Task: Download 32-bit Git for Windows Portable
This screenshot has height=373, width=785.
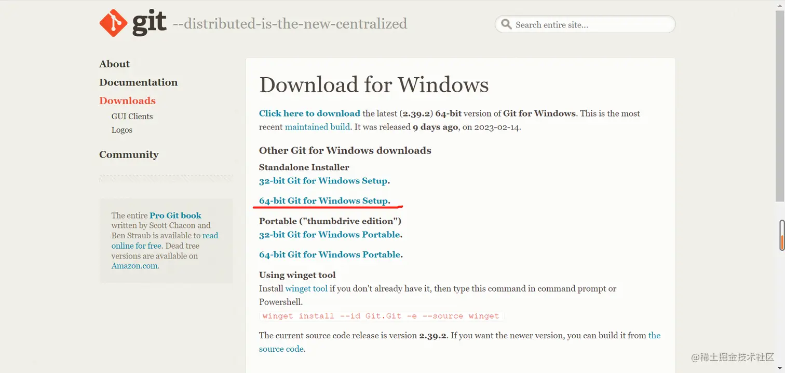Action: click(x=330, y=235)
